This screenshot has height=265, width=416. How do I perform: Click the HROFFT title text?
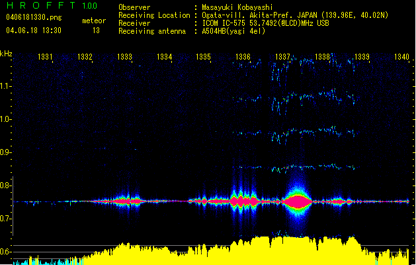pos(41,5)
